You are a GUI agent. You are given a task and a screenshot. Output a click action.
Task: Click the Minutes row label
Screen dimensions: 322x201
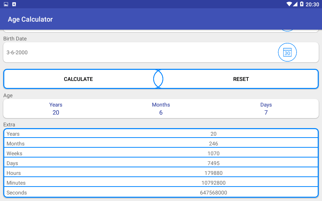pyautogui.click(x=16, y=183)
